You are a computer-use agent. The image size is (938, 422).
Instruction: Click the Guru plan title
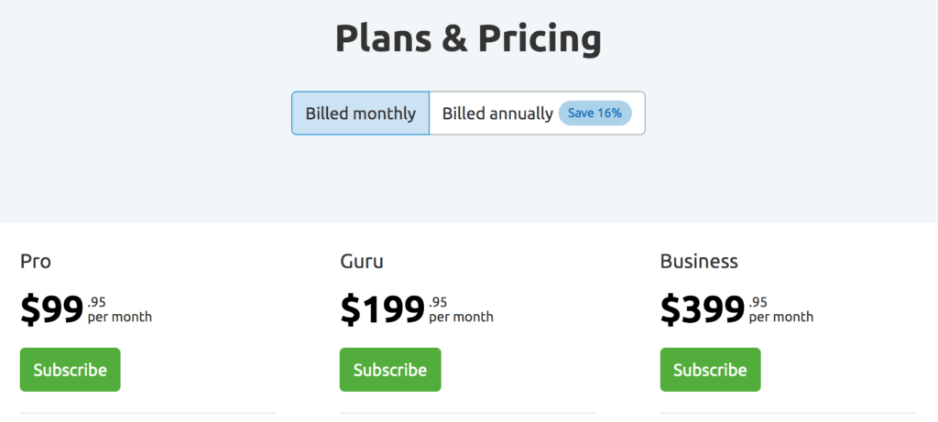(361, 262)
